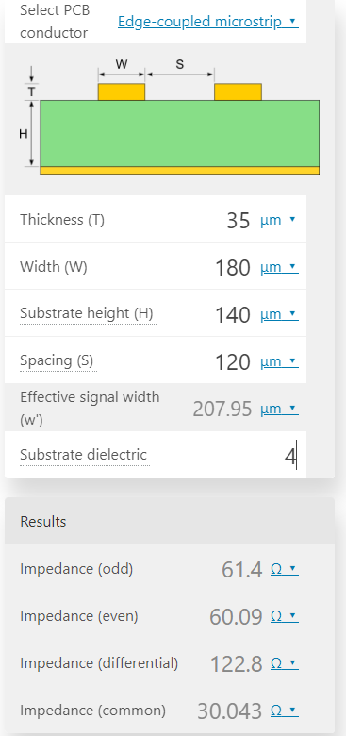Viewport: 346px width, 736px height.
Task: Open the Impedance (even) unit dropdown
Action: (x=284, y=616)
